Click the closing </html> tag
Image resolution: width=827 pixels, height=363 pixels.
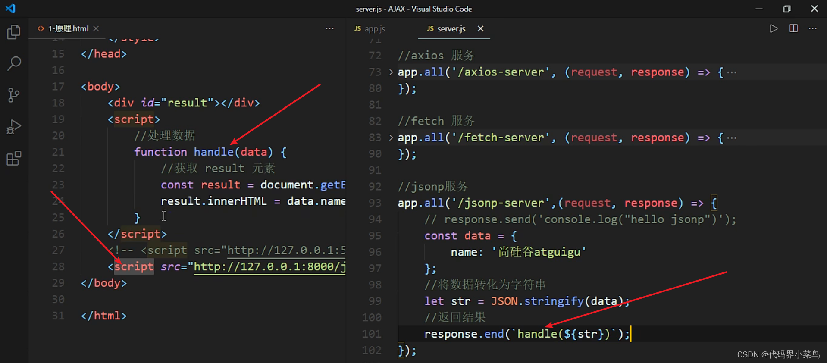[x=104, y=316]
